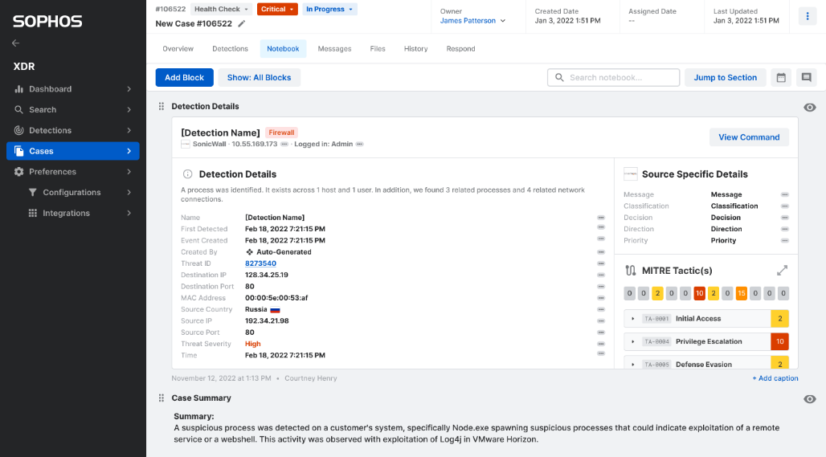Open the In Progress status dropdown

(x=329, y=9)
